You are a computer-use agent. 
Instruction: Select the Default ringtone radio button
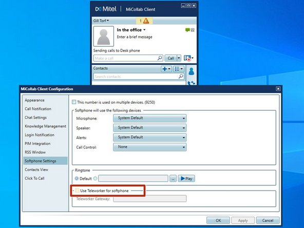click(x=77, y=178)
